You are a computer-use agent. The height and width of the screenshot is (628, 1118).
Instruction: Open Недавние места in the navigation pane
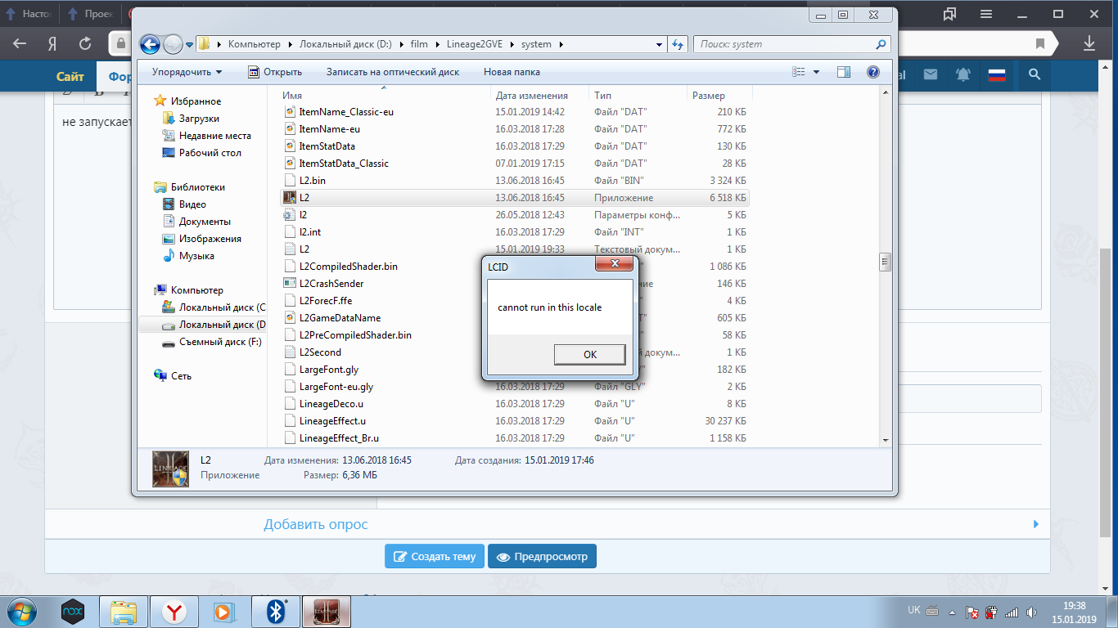214,136
